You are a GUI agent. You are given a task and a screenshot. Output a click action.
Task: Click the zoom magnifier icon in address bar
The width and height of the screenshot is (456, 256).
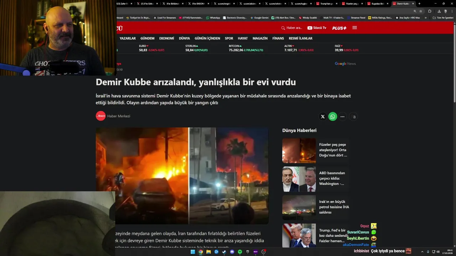(415, 11)
